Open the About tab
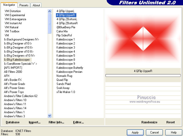The image size is (183, 136). coord(36,5)
